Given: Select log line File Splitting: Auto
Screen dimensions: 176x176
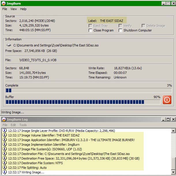Looking at the screenshot, I should point(27,168).
